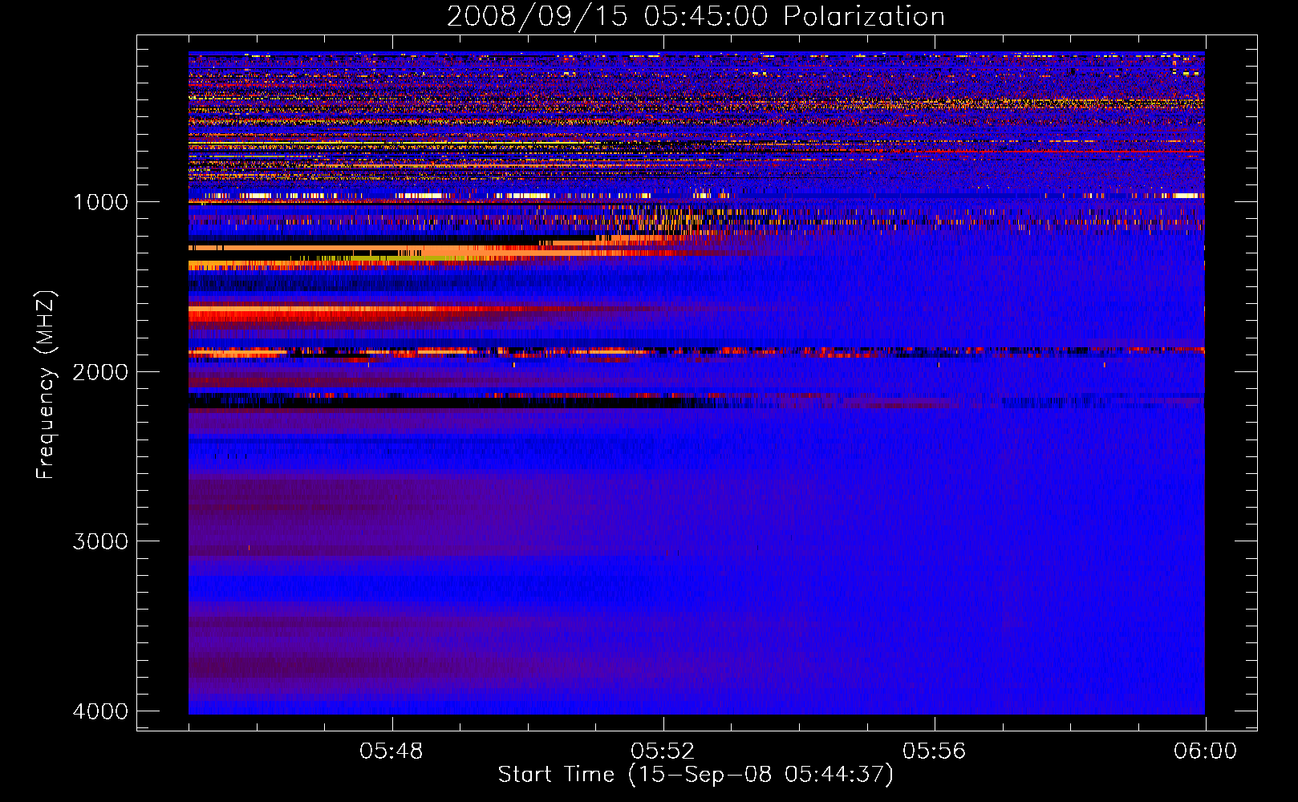Viewport: 1298px width, 802px height.
Task: Click the 'Frequency (MHZ)' axis label
Action: 45,385
